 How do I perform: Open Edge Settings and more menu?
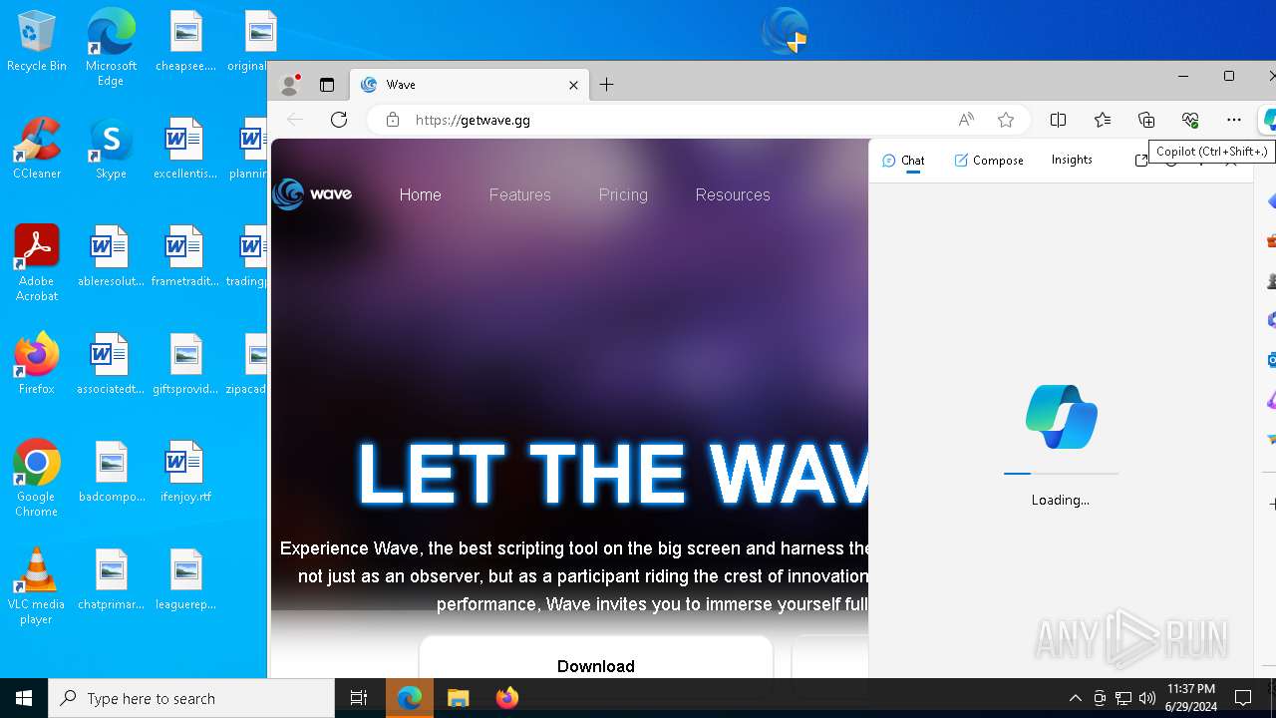1234,120
